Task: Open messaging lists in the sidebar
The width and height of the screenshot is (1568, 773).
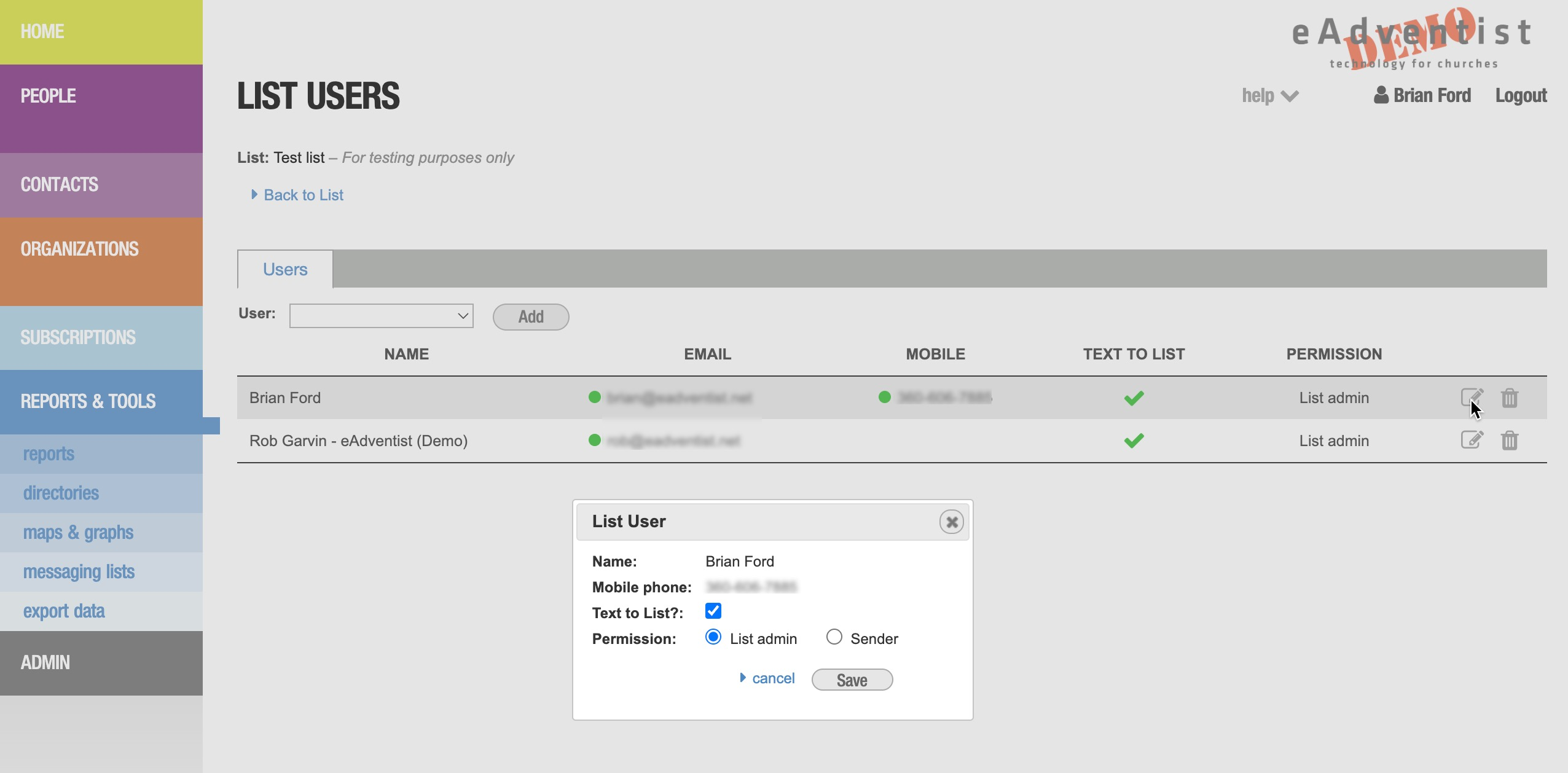Action: pyautogui.click(x=79, y=571)
